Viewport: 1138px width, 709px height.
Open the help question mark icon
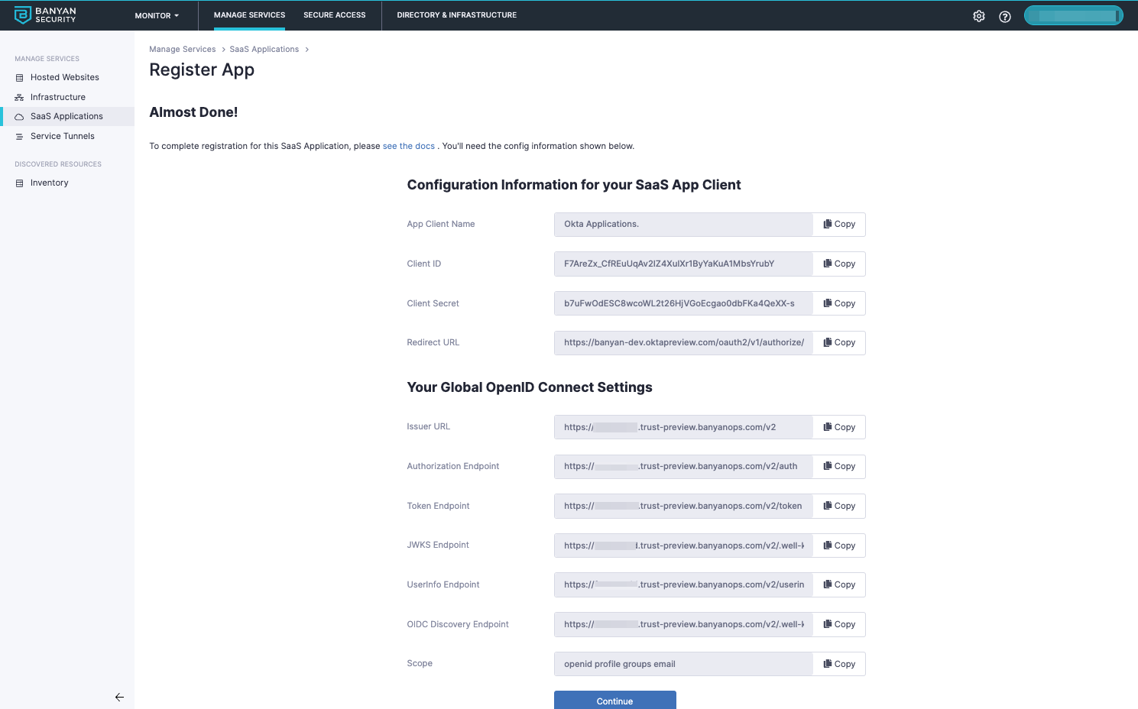pyautogui.click(x=1005, y=16)
